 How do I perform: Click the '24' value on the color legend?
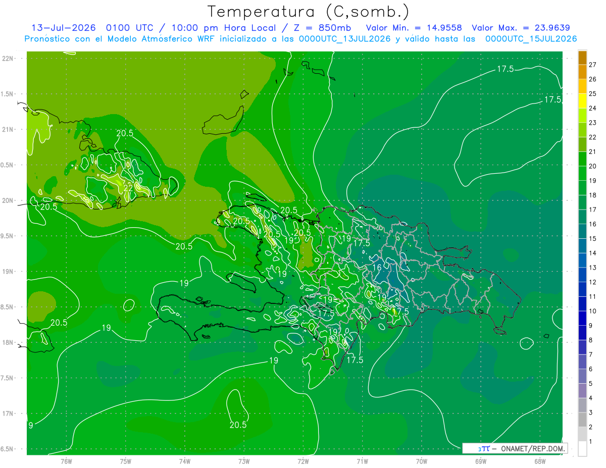[593, 108]
